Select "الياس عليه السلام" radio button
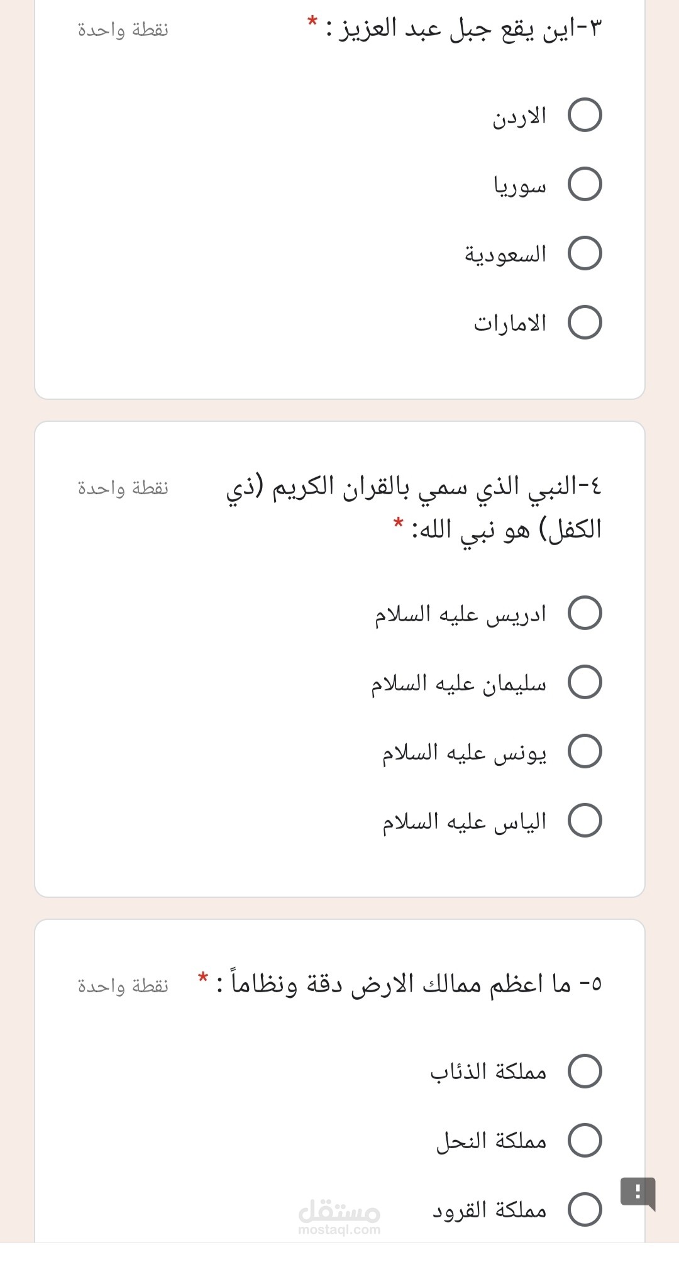Screen dimensions: 679x1262 [585, 821]
